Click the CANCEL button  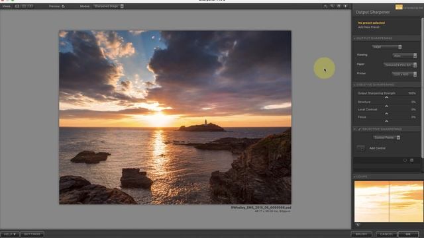coord(386,234)
